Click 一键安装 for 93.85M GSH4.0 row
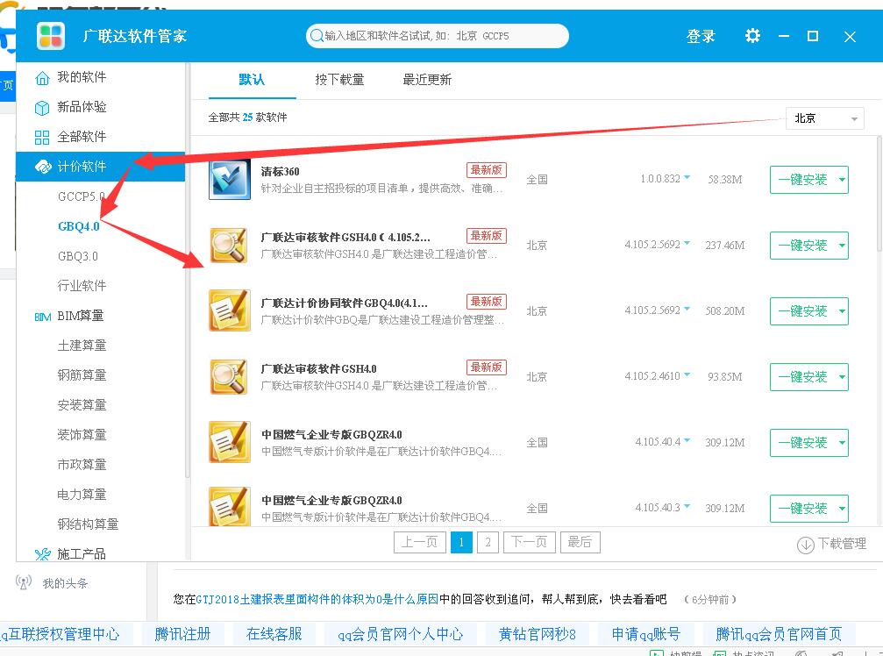The image size is (883, 656). (x=803, y=377)
